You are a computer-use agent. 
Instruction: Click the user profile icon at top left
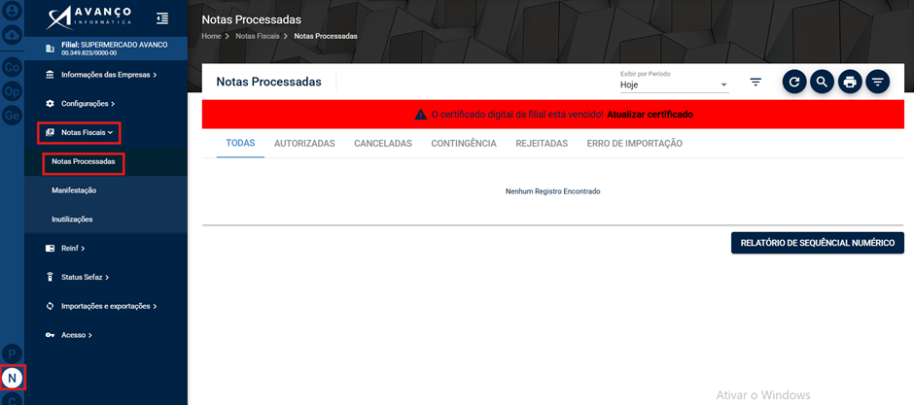[x=13, y=10]
